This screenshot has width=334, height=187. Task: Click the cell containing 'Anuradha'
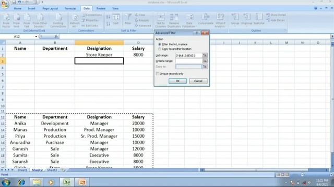[20, 142]
